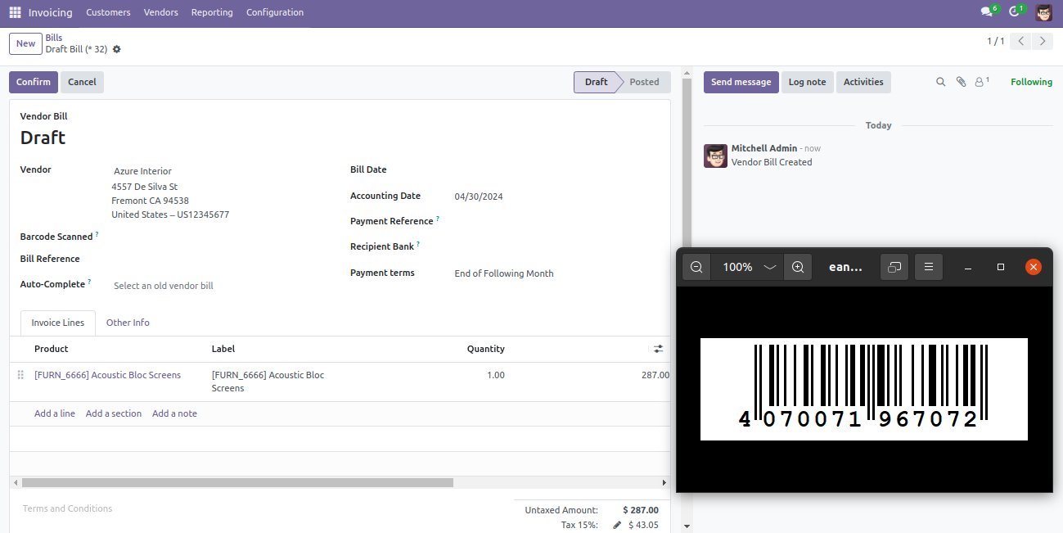The image size is (1063, 533).
Task: Open the Reporting menu
Action: coord(212,12)
